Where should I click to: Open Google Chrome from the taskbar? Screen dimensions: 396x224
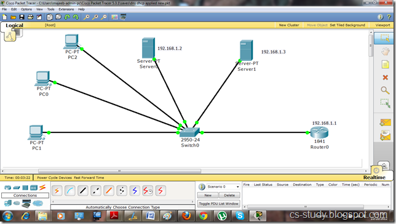[204, 217]
